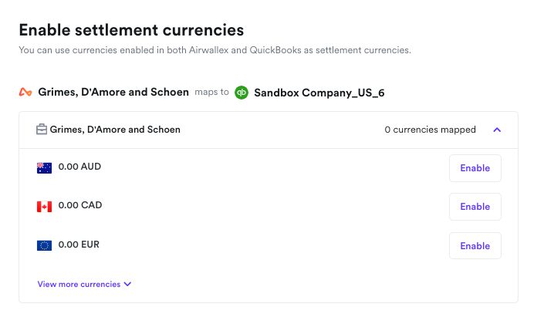Click the Airwallex logo icon

click(x=25, y=93)
